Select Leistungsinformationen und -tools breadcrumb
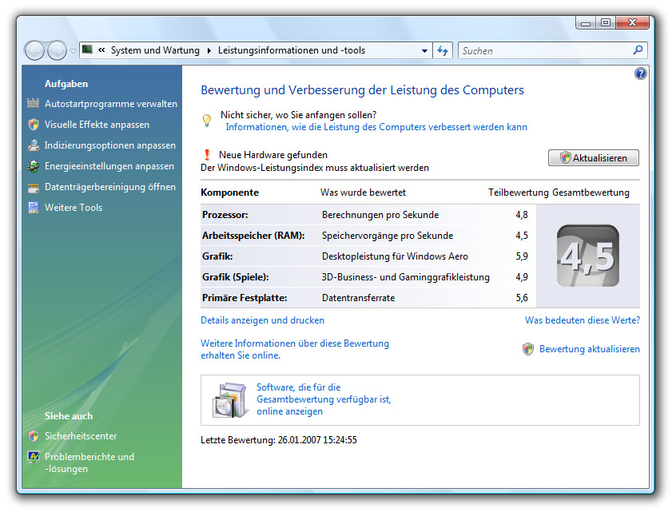This screenshot has height=512, width=672. pyautogui.click(x=291, y=50)
